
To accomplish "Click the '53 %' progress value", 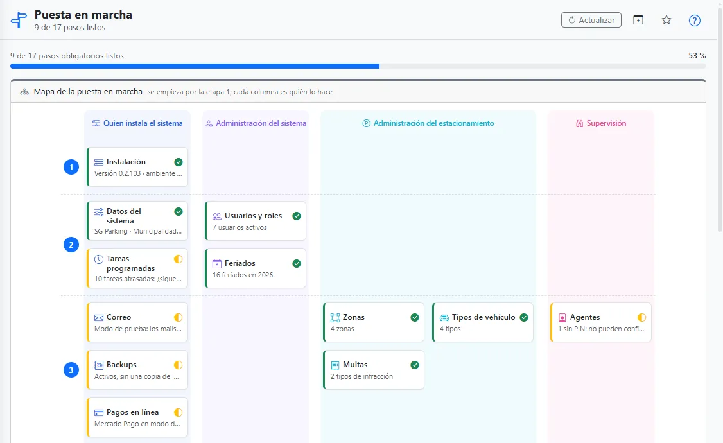I will [697, 56].
